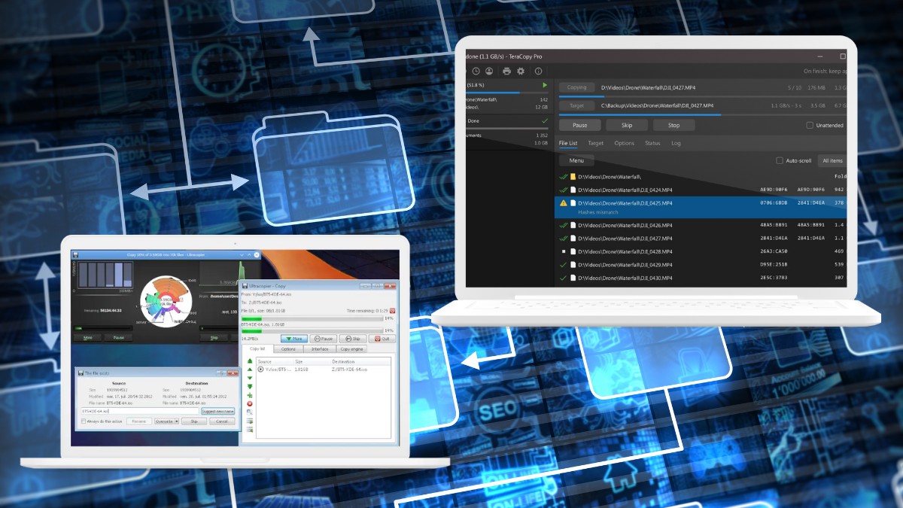
Task: Click move-to-bottom arrow in Ultracopier copy list
Action: click(x=250, y=387)
